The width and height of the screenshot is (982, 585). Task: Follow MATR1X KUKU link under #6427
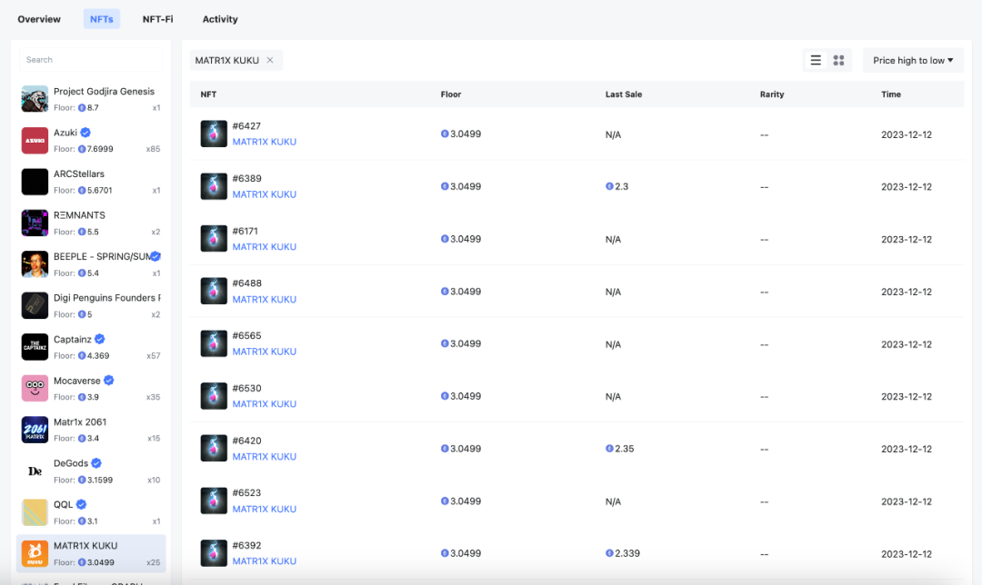coord(265,142)
